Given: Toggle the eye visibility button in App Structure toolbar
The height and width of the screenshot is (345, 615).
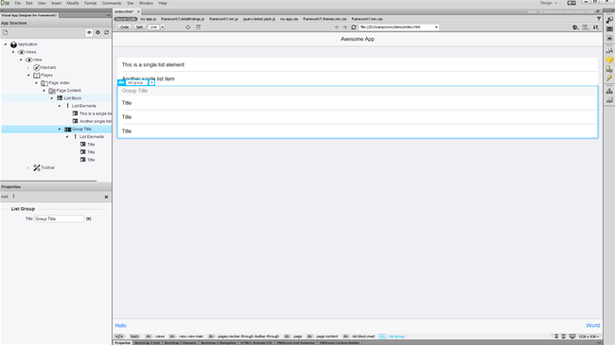Looking at the screenshot, I should tap(89, 32).
